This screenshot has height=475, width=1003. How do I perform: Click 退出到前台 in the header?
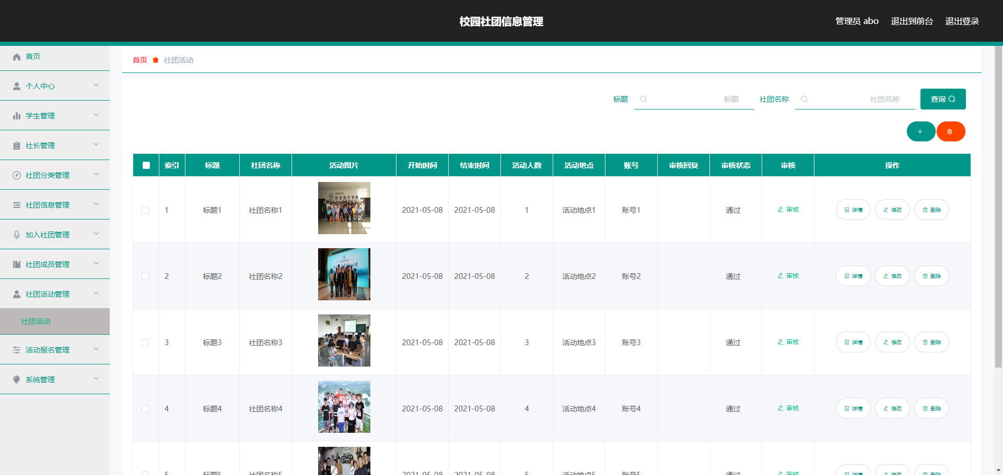click(912, 21)
